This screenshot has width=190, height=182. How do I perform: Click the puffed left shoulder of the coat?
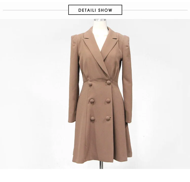tap(74, 39)
